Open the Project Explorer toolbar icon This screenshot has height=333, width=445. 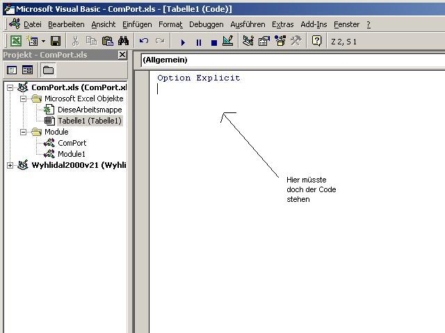click(248, 41)
